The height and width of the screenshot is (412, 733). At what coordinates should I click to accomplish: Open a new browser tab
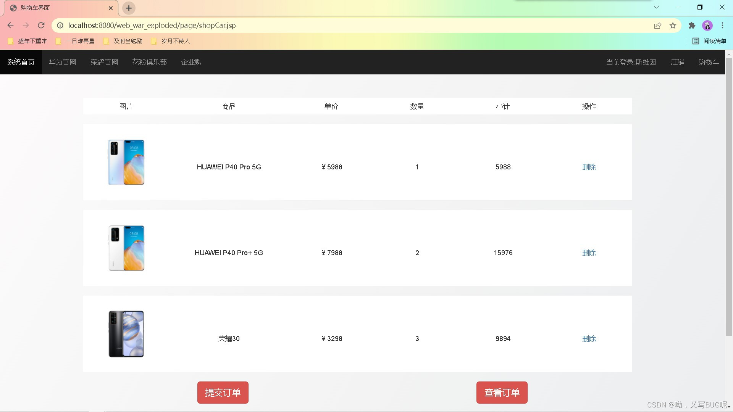pyautogui.click(x=129, y=8)
